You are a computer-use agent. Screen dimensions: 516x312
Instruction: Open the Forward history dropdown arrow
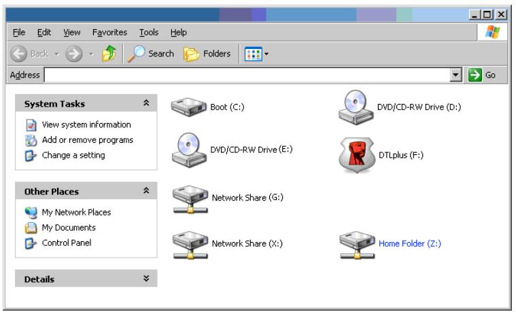tap(92, 54)
